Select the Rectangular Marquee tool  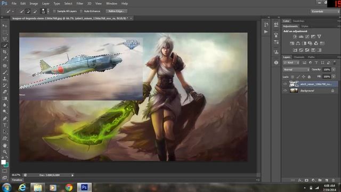pos(5,33)
